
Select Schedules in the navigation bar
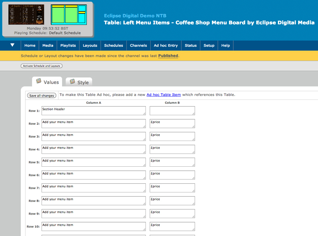point(114,46)
